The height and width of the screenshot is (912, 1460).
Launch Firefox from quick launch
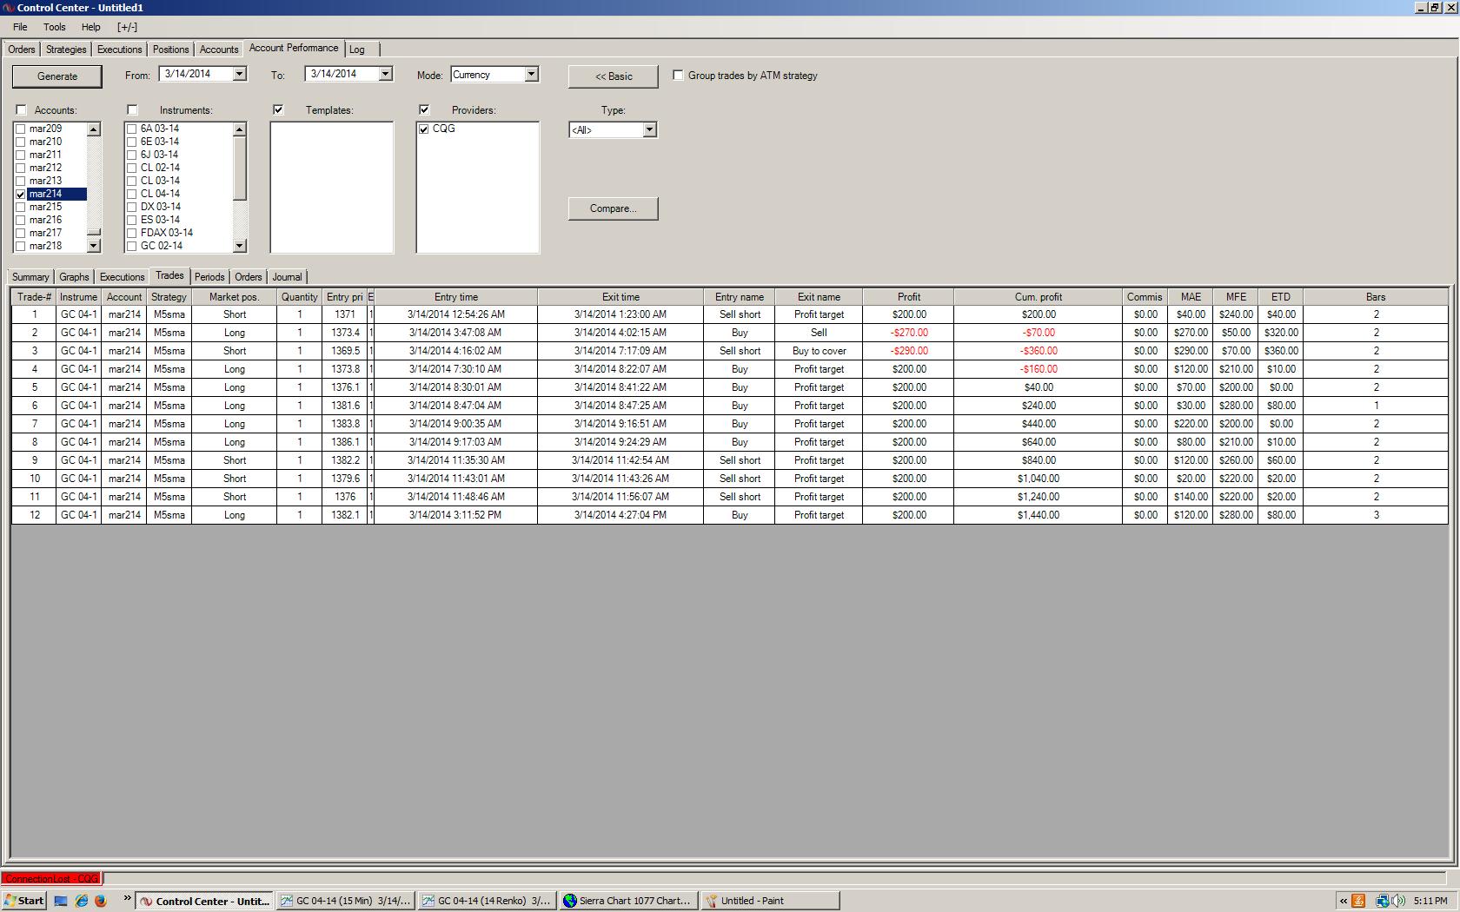(x=100, y=901)
